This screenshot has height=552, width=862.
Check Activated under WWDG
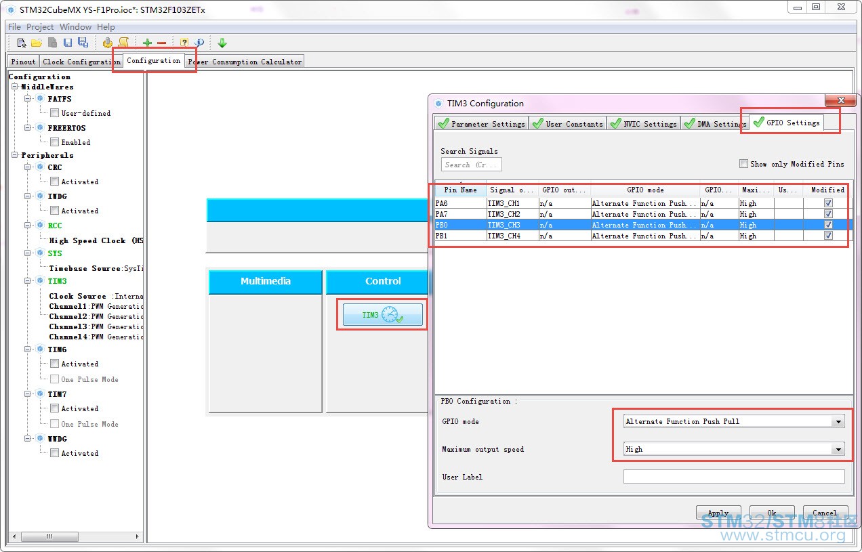(55, 453)
